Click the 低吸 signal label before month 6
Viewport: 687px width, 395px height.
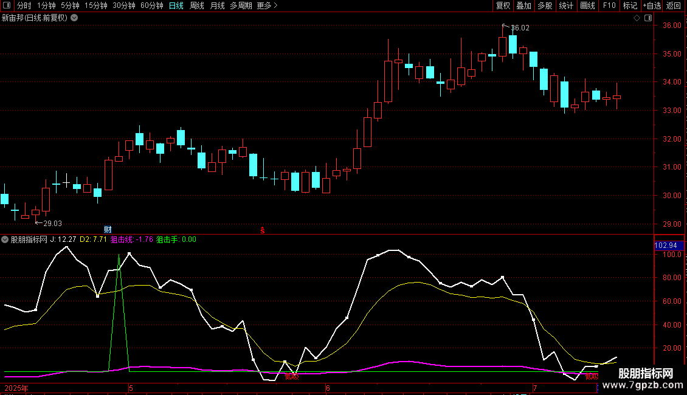[x=292, y=376]
